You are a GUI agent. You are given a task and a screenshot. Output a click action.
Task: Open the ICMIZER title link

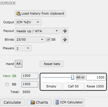[8, 3]
